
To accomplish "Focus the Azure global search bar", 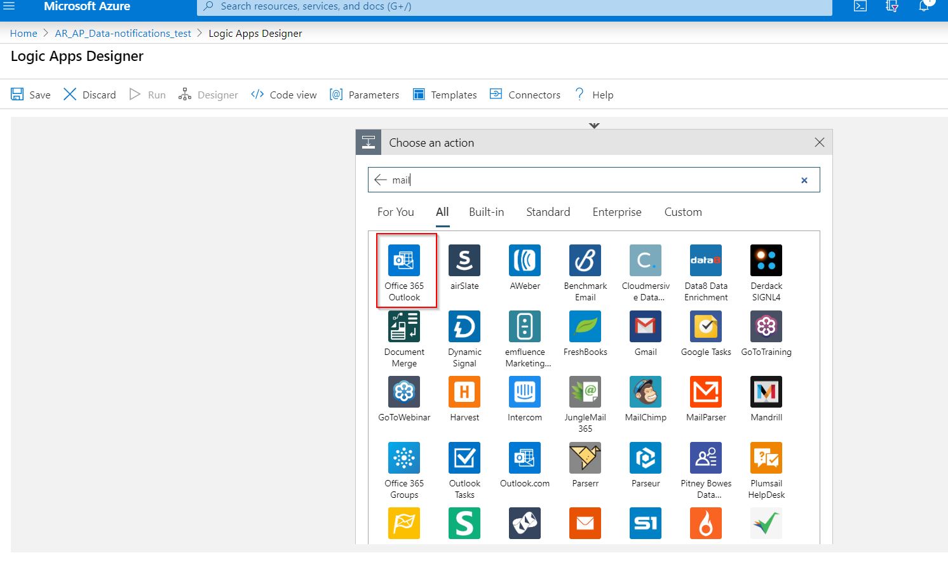I will click(515, 6).
